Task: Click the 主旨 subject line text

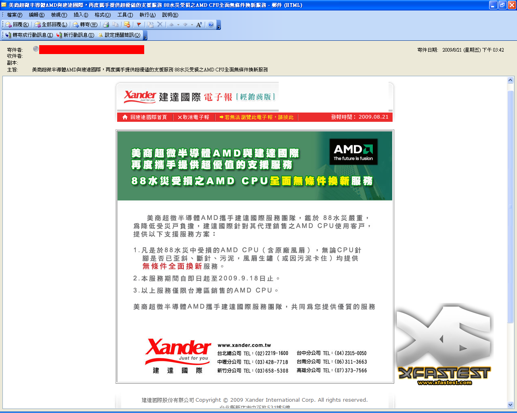Action: pos(150,70)
